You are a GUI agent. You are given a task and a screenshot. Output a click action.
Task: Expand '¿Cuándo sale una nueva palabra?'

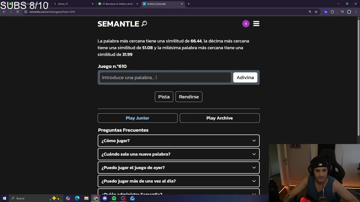coord(179,154)
